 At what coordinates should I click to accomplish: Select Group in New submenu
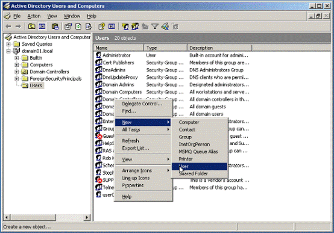click(x=200, y=137)
